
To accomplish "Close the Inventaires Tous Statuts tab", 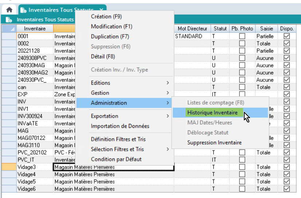I will 101,10.
